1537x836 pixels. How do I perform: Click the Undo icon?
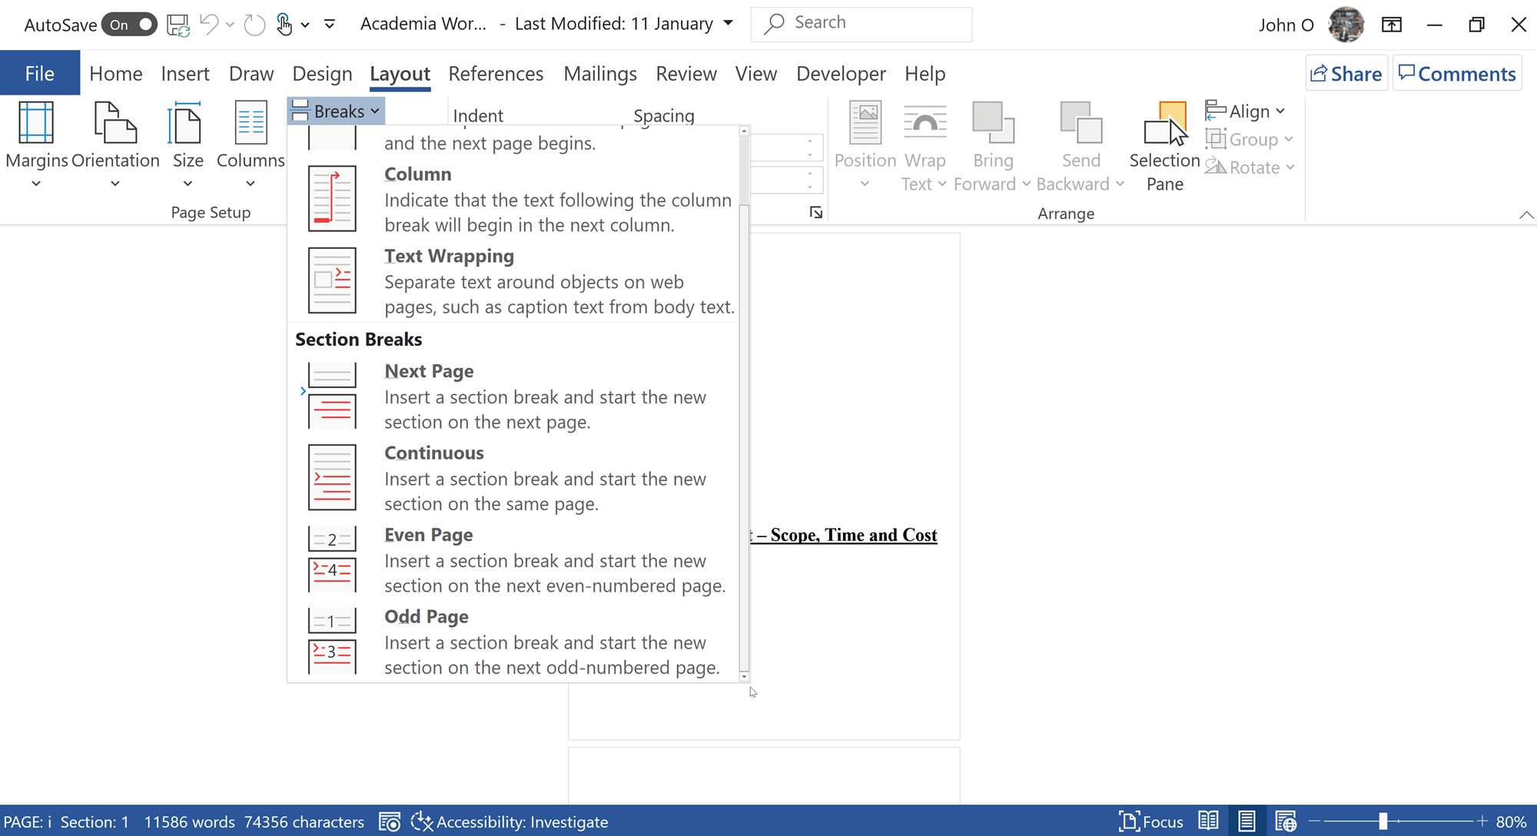click(x=209, y=24)
